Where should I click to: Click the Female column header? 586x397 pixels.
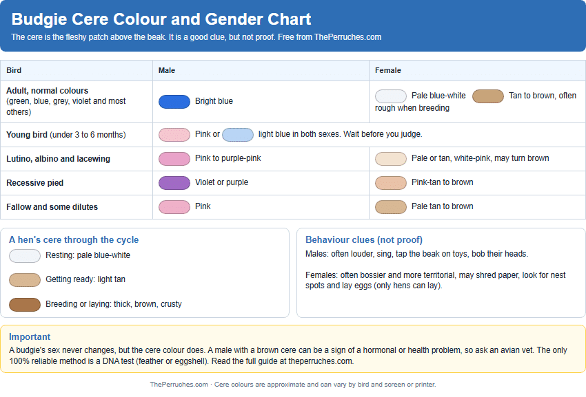click(x=388, y=70)
